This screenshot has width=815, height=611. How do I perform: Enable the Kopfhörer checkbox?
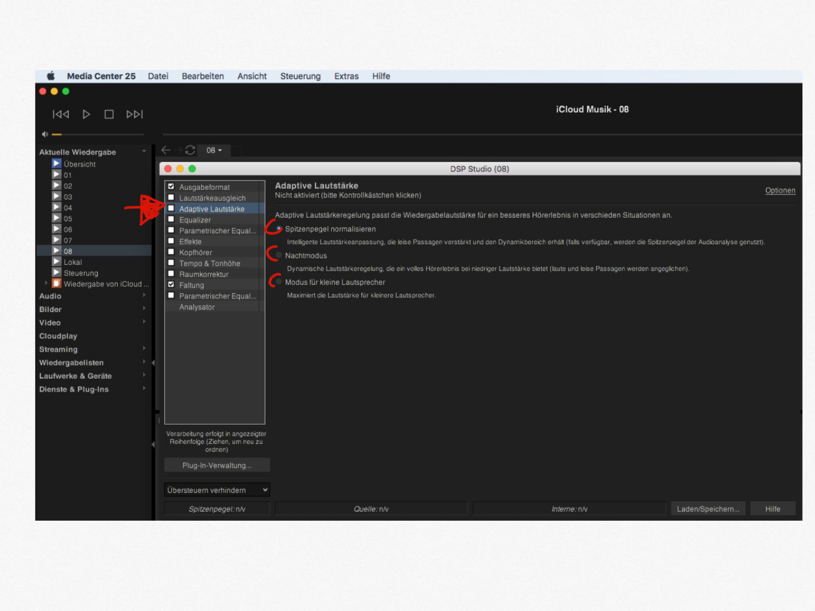[x=171, y=252]
